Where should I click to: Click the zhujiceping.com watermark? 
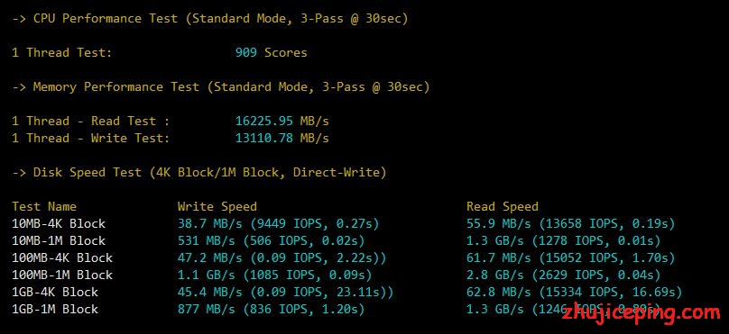641,313
